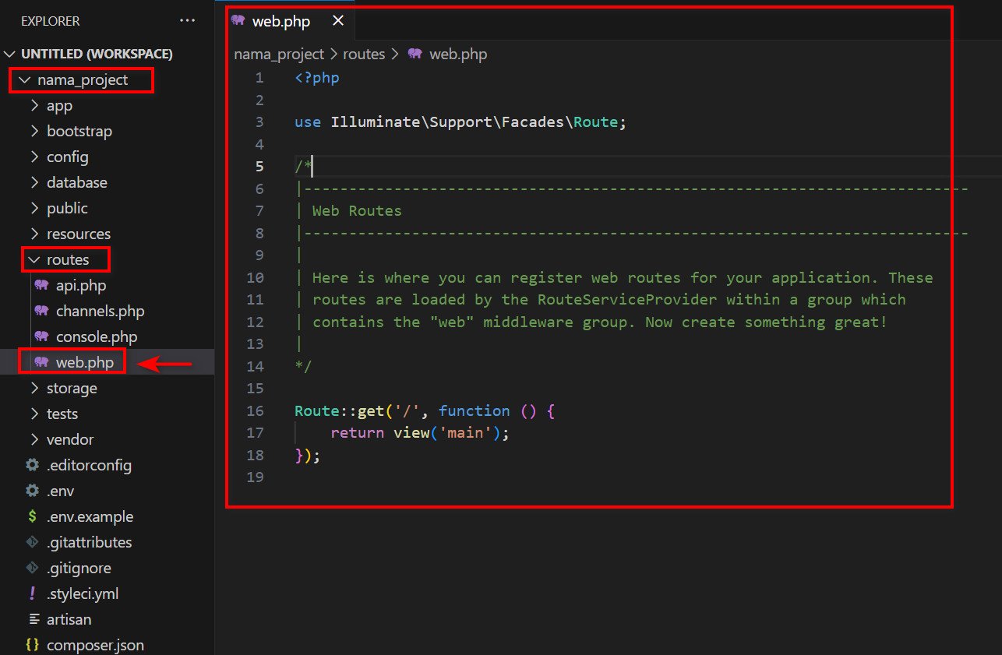Open .env.example dollar icon file

(x=32, y=516)
